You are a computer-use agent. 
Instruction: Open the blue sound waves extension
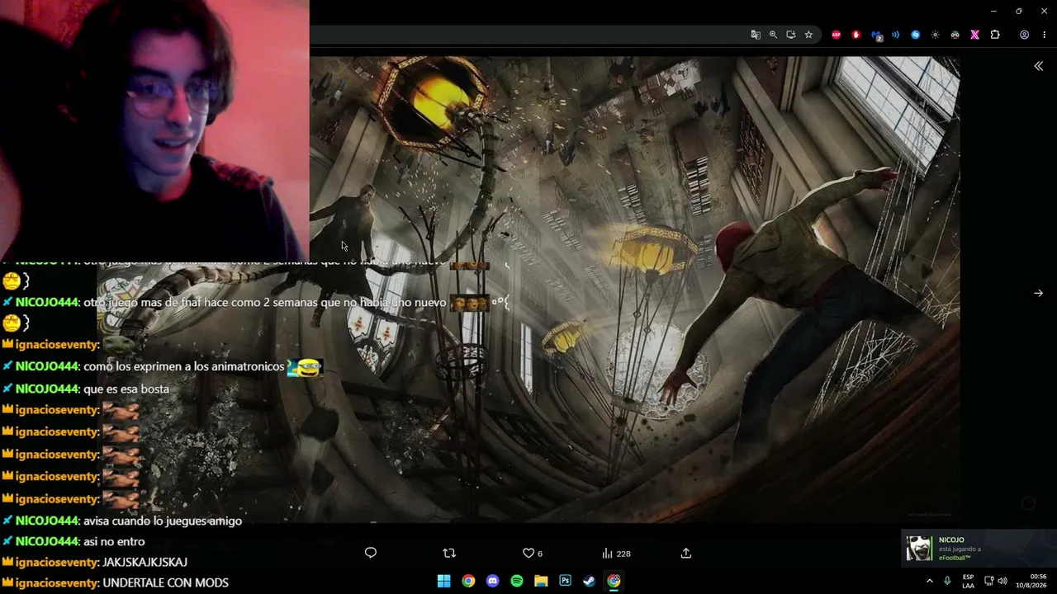click(x=895, y=35)
